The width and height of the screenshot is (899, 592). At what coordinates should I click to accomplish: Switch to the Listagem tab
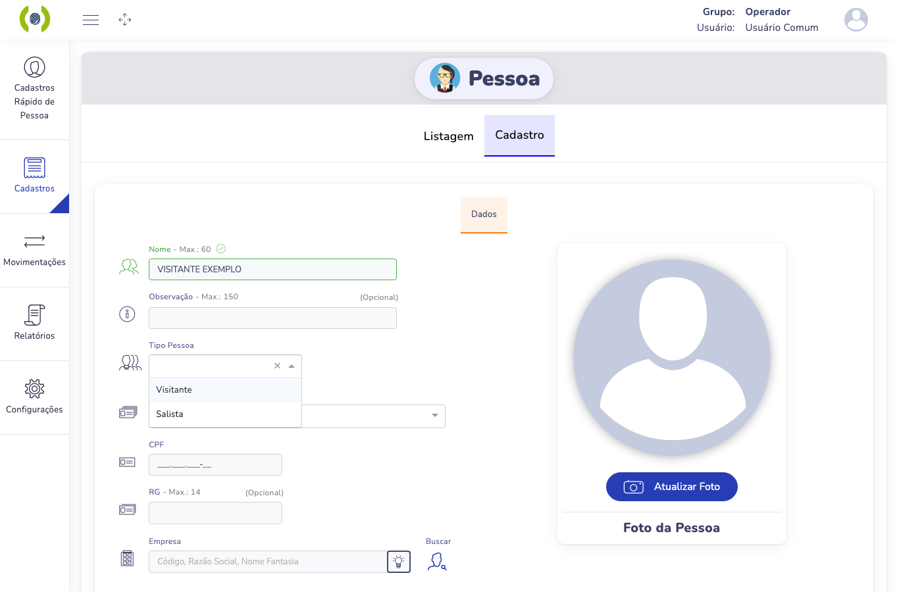coord(448,136)
